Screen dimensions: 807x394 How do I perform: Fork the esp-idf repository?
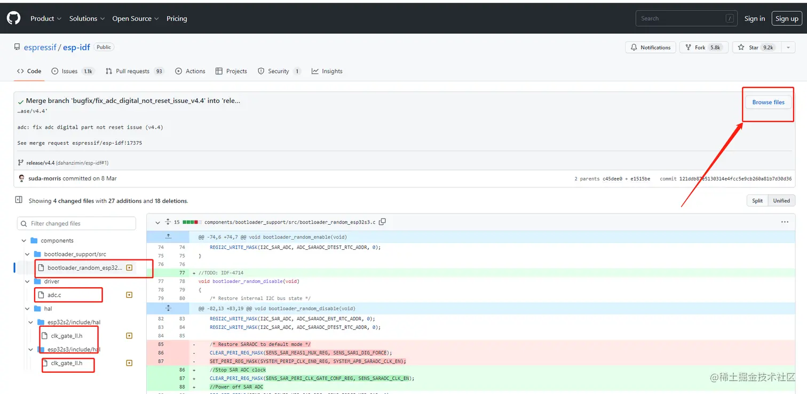(x=703, y=48)
